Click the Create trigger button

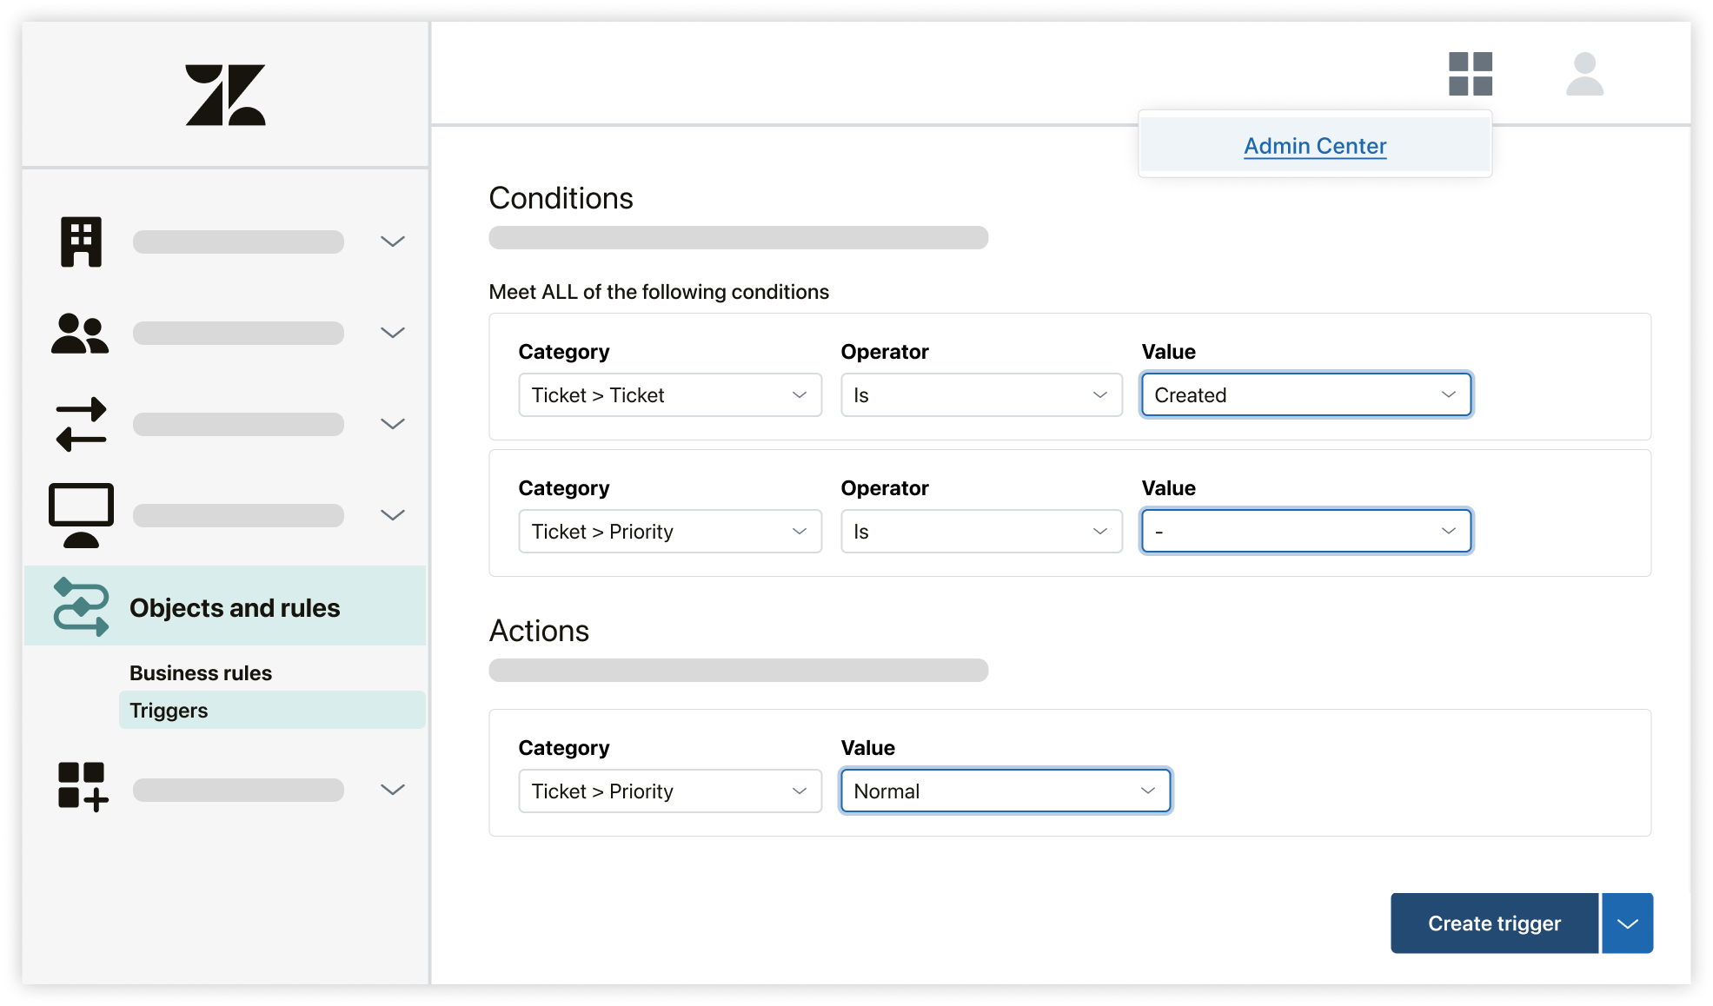click(1495, 923)
